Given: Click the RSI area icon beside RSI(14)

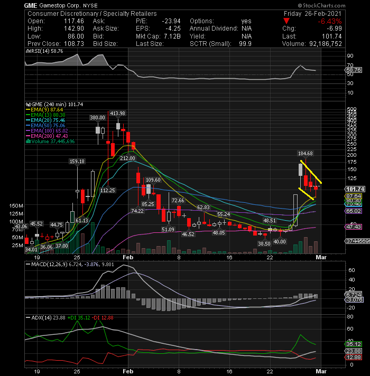Looking at the screenshot, I should coord(28,51).
